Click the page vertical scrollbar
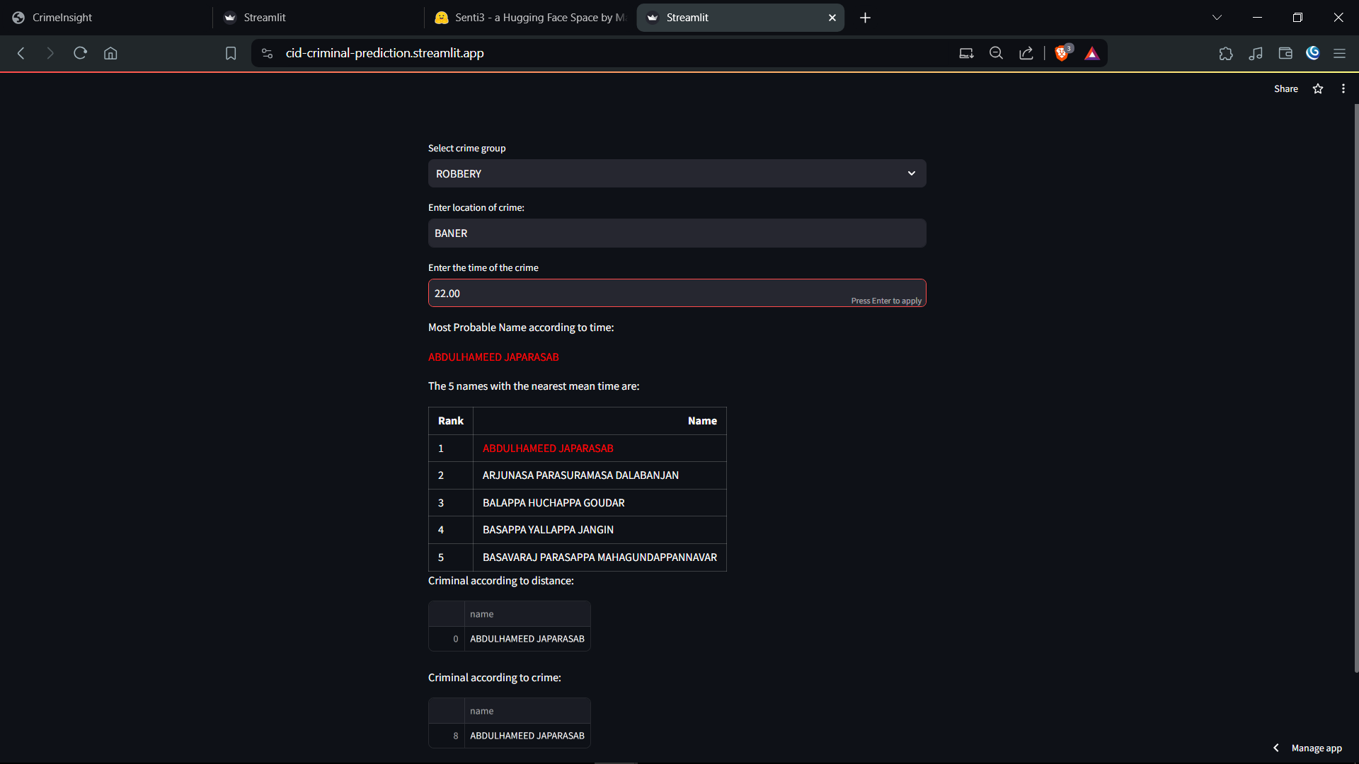The height and width of the screenshot is (764, 1359). 1356,389
